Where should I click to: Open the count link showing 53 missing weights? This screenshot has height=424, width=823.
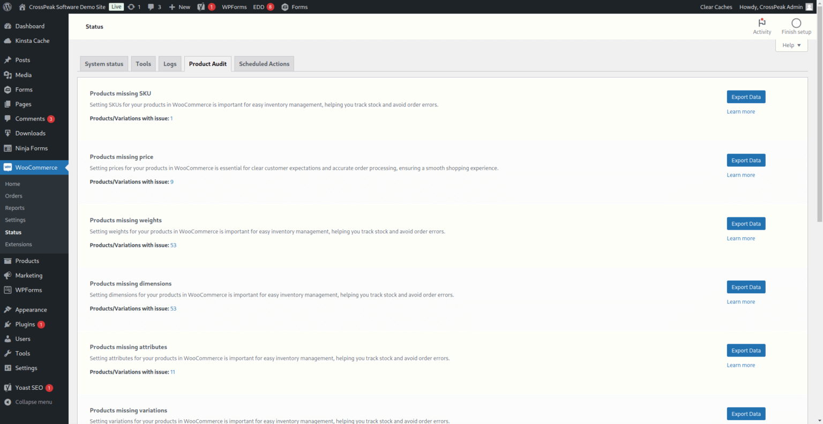click(x=173, y=245)
